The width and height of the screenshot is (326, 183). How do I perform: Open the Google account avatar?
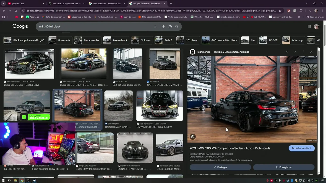317,26
